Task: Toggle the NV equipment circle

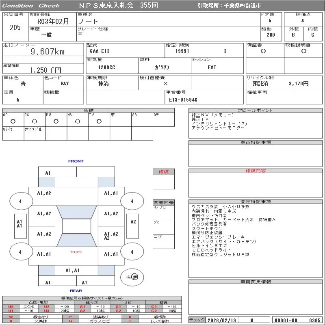Action: (78, 121)
